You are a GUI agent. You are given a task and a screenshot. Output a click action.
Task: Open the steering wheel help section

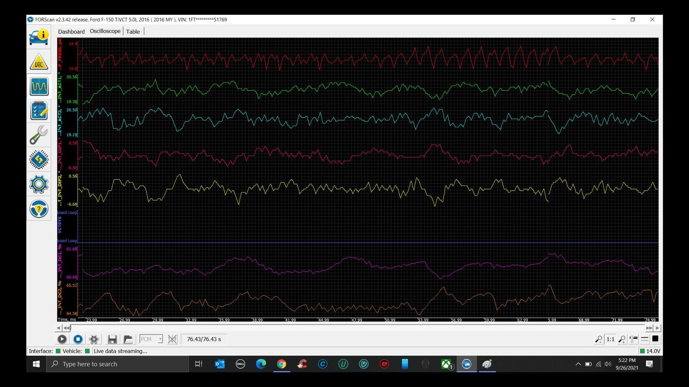(x=39, y=209)
